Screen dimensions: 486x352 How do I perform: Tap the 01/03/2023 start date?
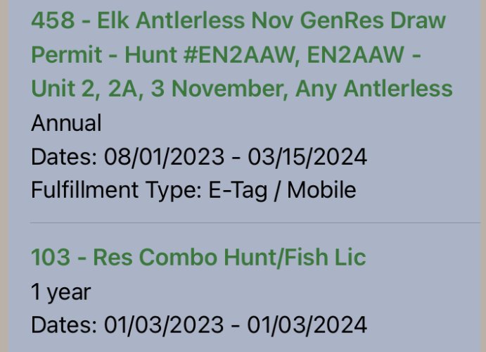point(164,325)
